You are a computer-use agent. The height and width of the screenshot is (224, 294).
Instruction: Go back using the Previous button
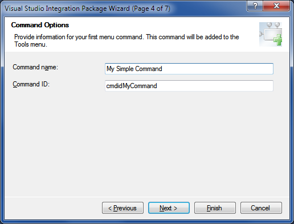click(x=122, y=208)
